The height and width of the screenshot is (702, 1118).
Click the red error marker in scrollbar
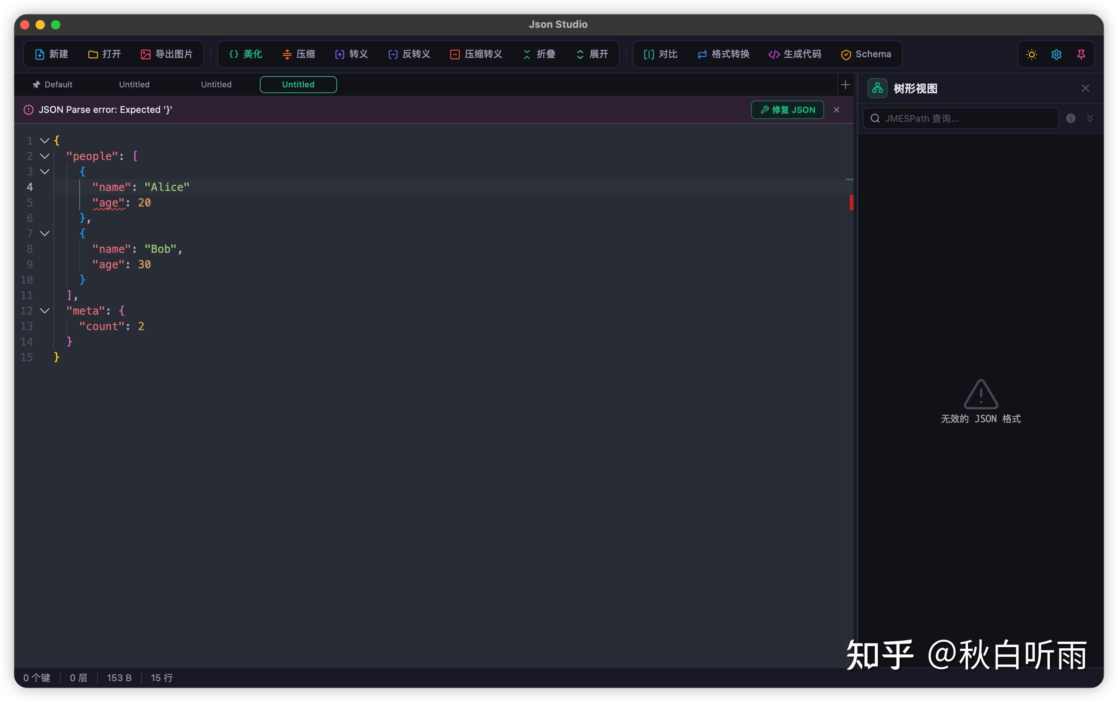[x=851, y=203]
